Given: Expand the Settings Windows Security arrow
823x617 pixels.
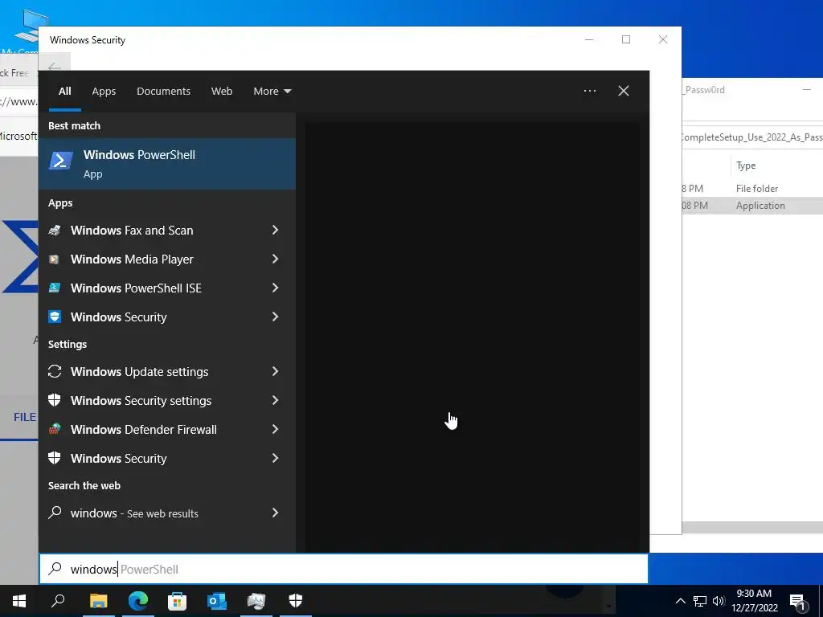Looking at the screenshot, I should click(x=275, y=458).
